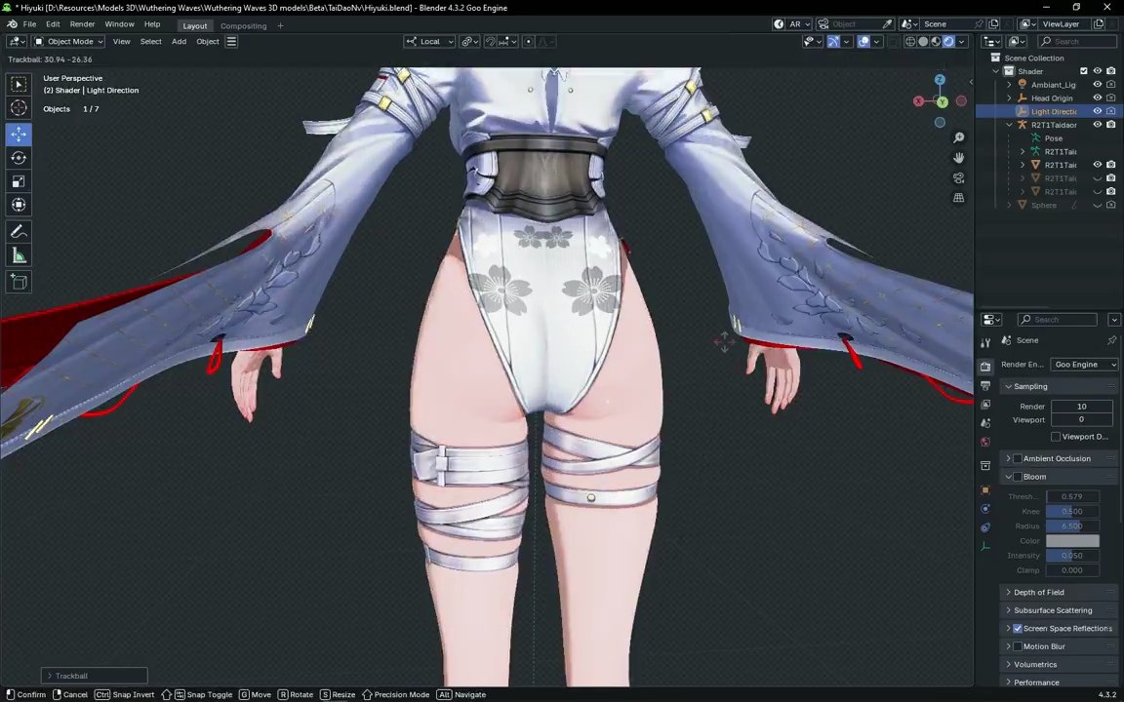Image resolution: width=1124 pixels, height=702 pixels.
Task: Switch orthographic/perspective grid icon
Action: [958, 198]
